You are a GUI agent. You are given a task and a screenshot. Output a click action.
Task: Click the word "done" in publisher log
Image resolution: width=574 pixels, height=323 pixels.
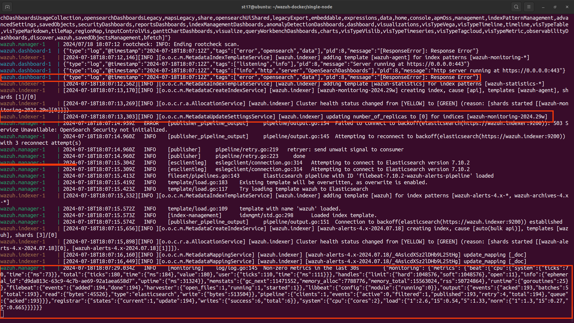coord(299,156)
